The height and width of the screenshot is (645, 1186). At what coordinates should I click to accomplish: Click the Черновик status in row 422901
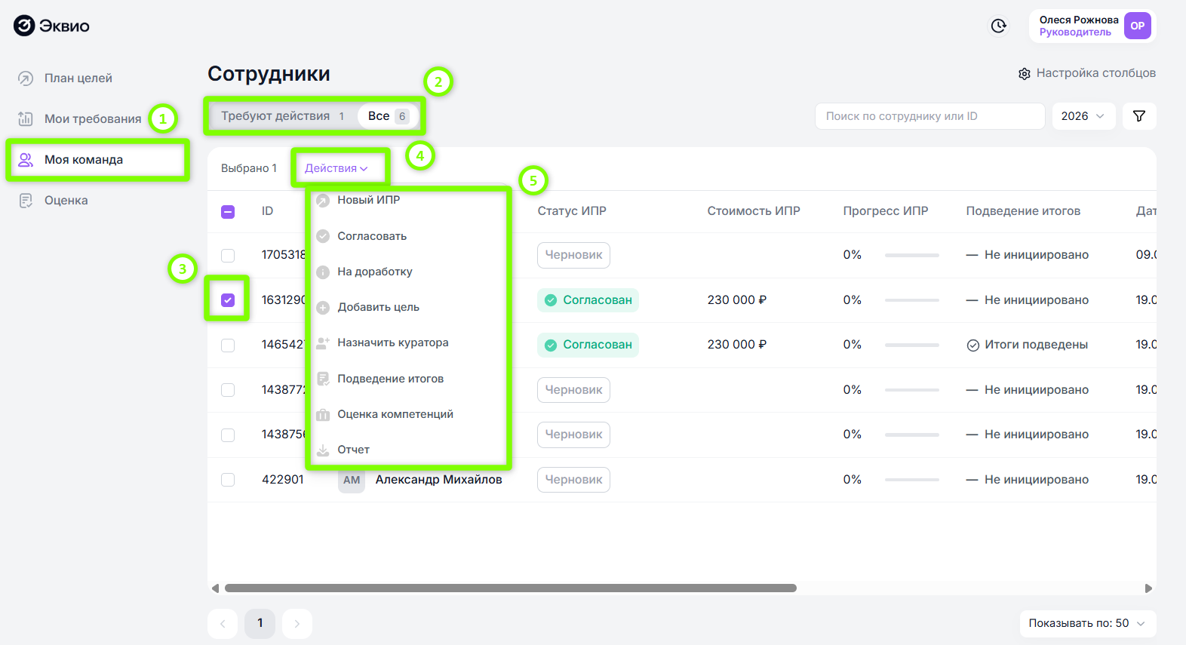[573, 480]
